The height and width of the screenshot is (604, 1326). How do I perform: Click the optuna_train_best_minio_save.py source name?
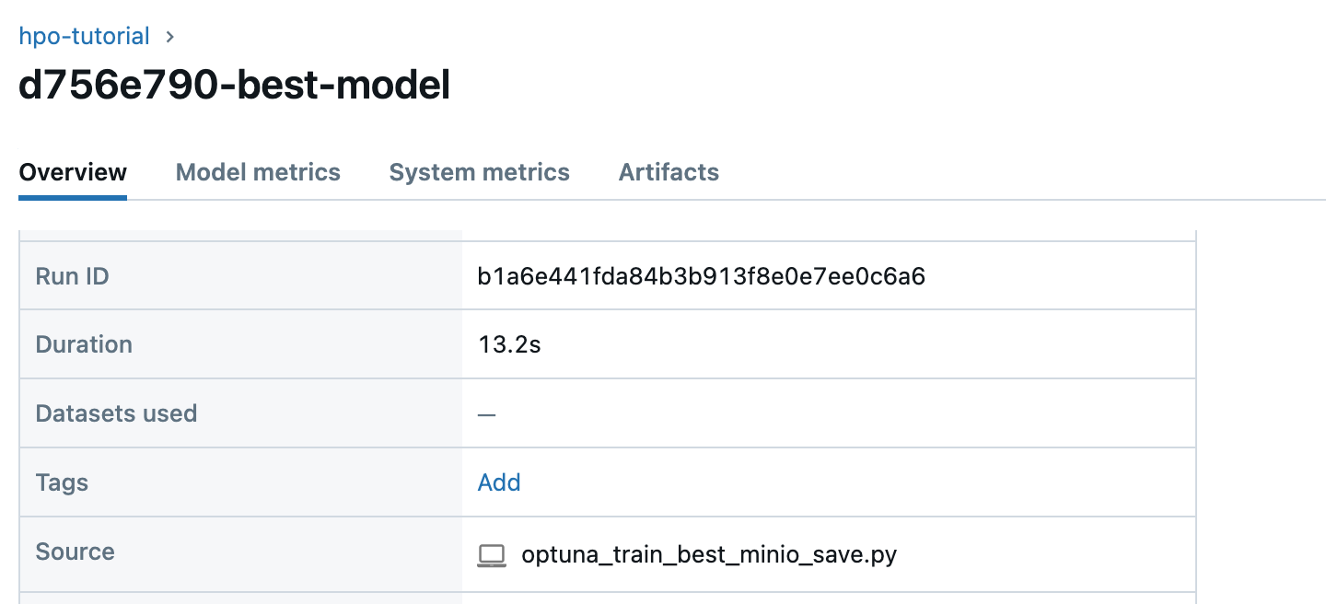pos(709,554)
